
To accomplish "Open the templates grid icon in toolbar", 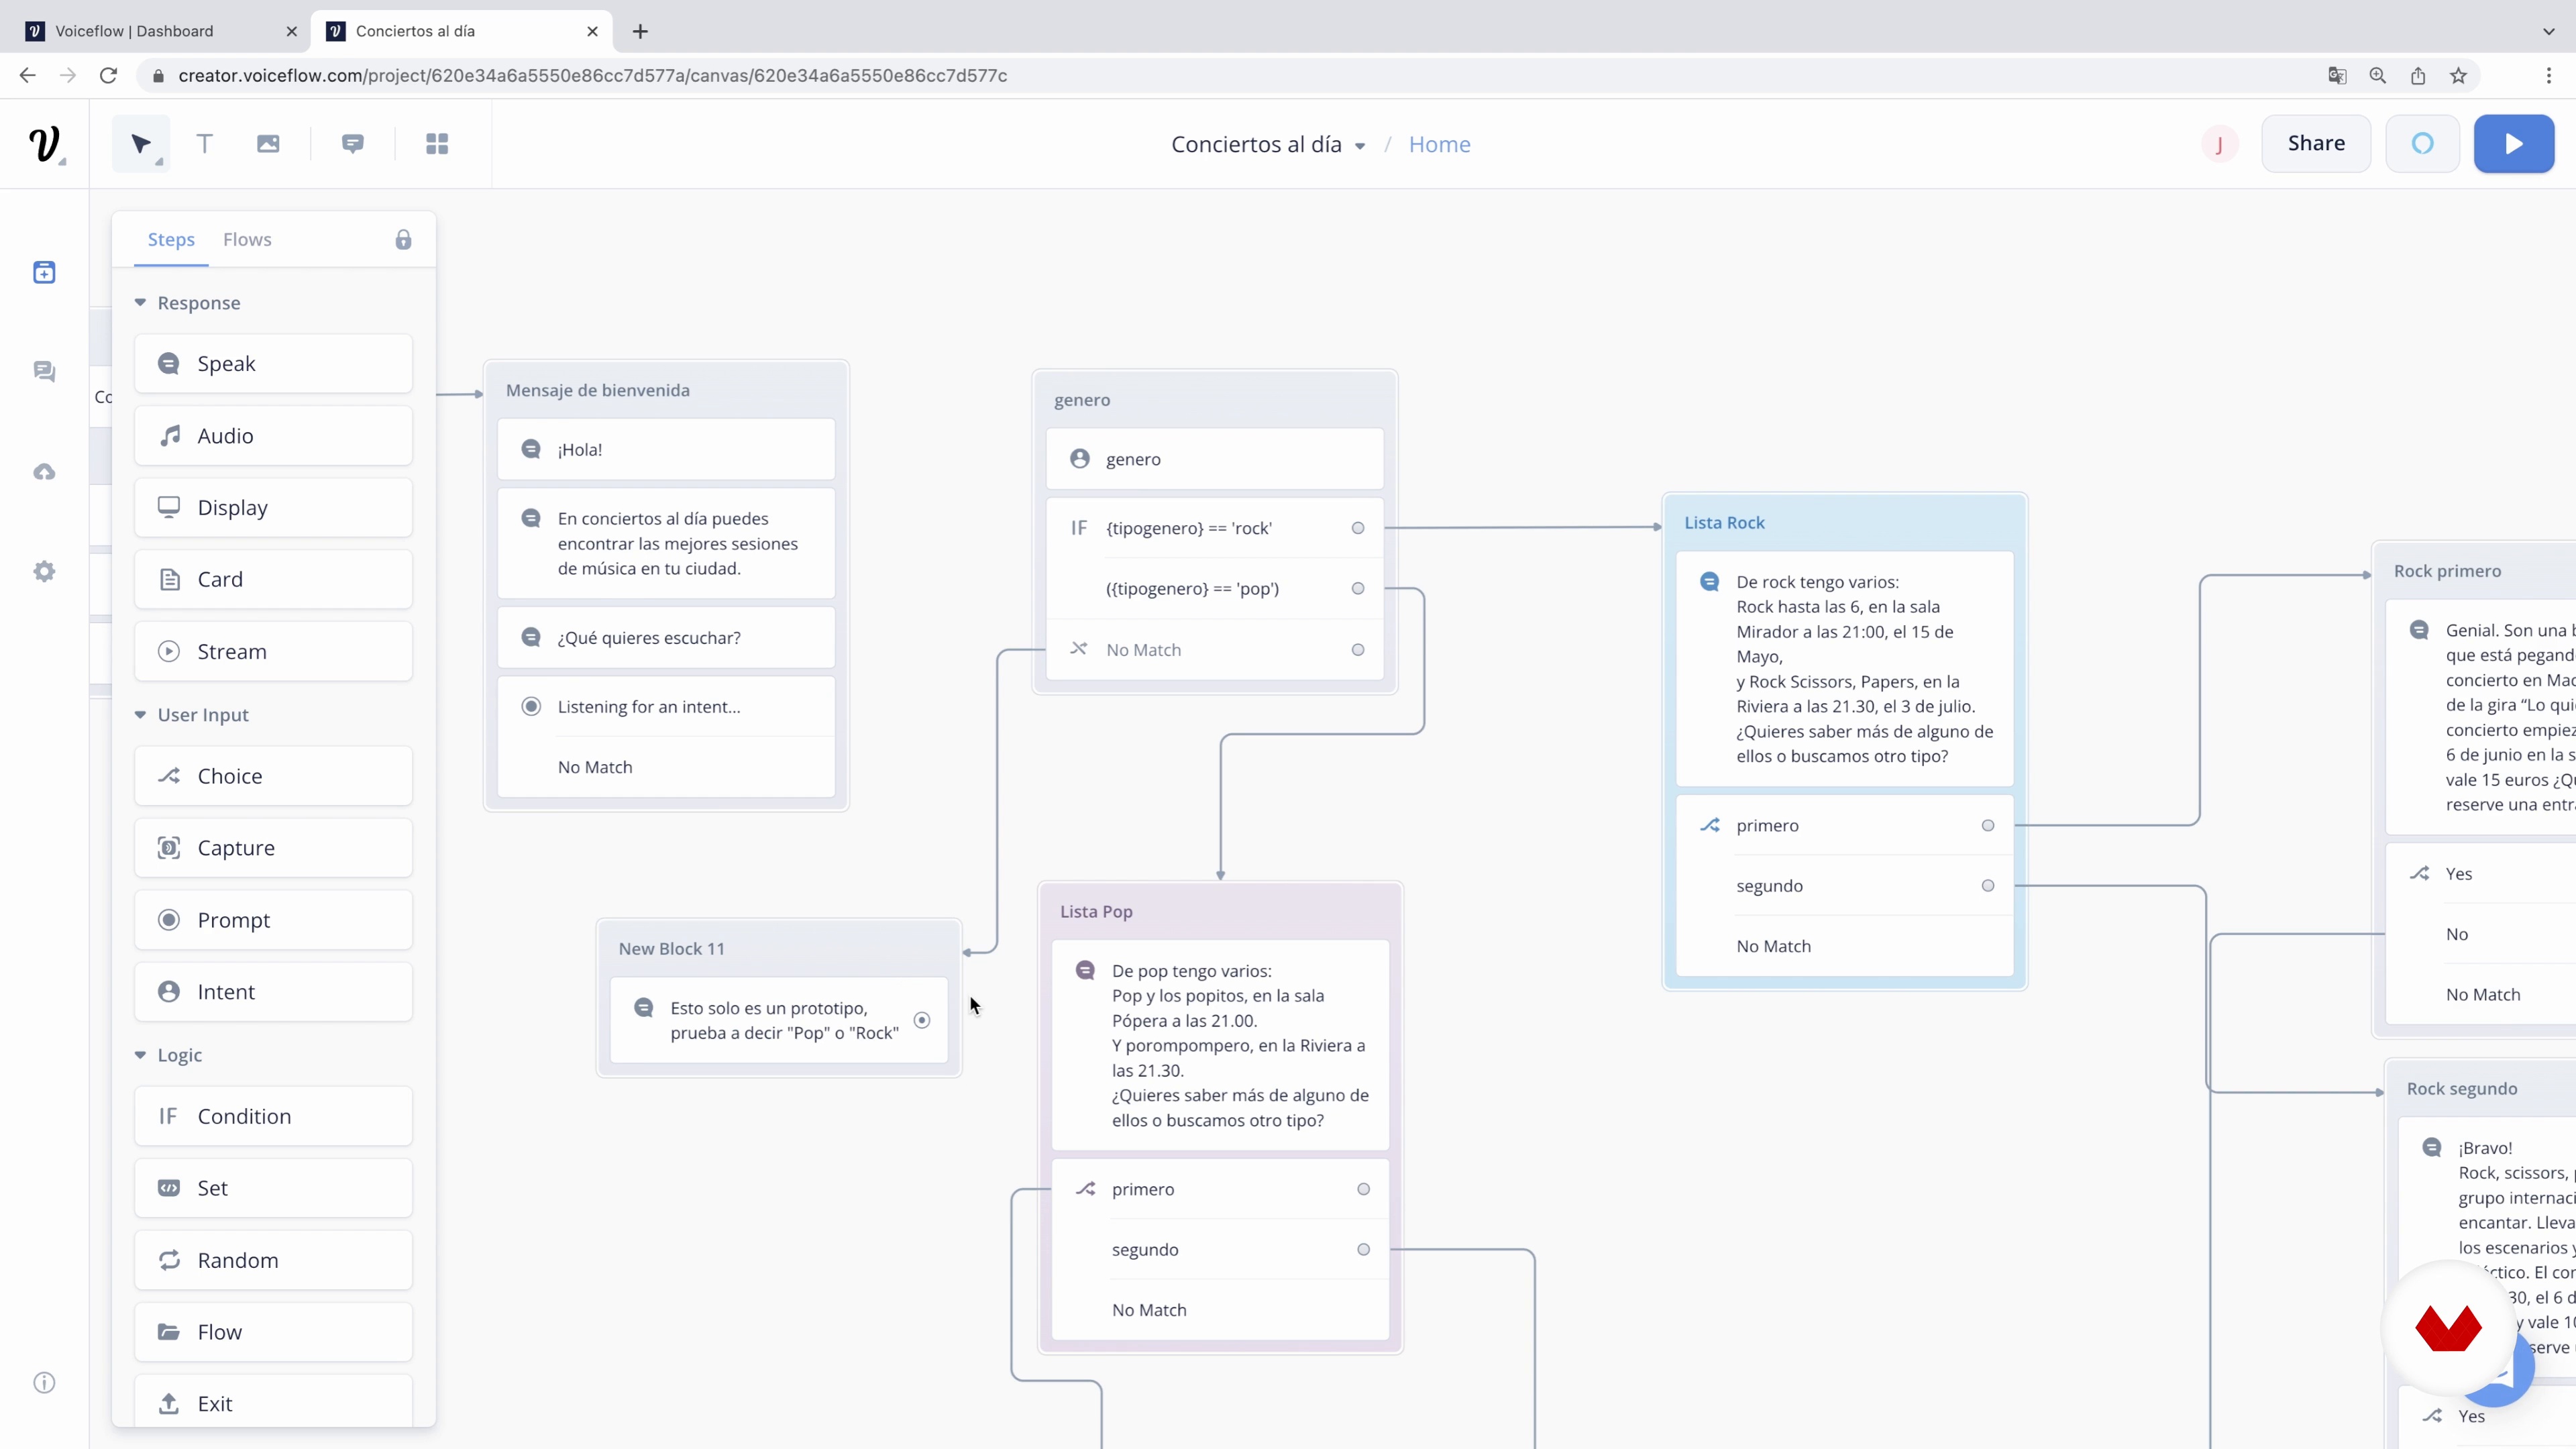I will [x=437, y=144].
